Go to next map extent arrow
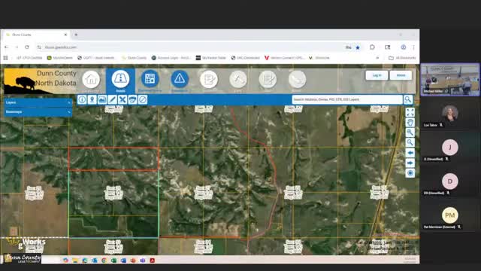481x271 pixels. pos(410,163)
